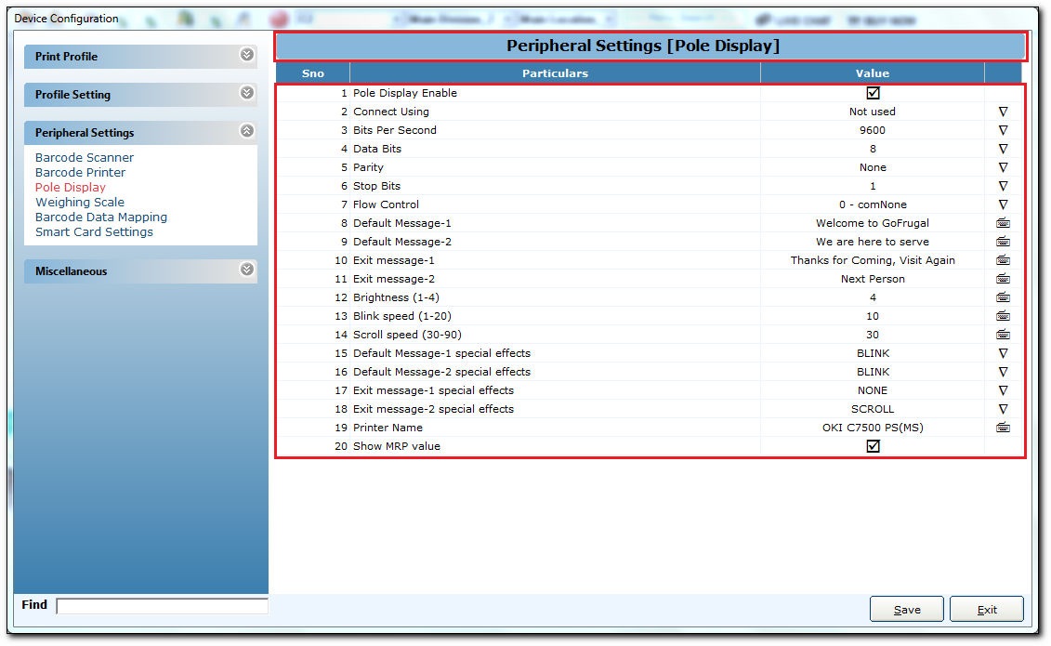
Task: Click the 'Brightness (1-4)' row label
Action: 396,297
